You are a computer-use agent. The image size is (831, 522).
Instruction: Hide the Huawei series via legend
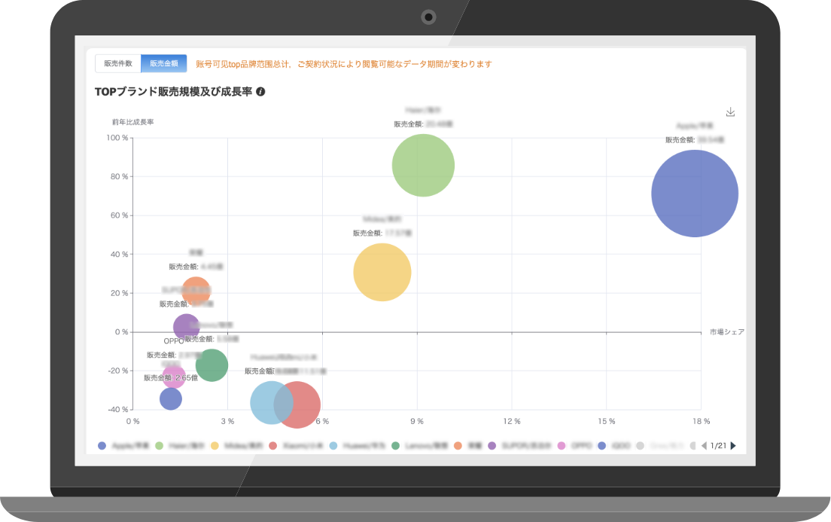tap(355, 446)
